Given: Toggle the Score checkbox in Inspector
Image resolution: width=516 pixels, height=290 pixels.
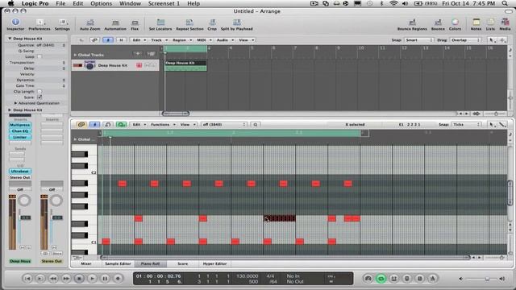Looking at the screenshot, I should 40,97.
